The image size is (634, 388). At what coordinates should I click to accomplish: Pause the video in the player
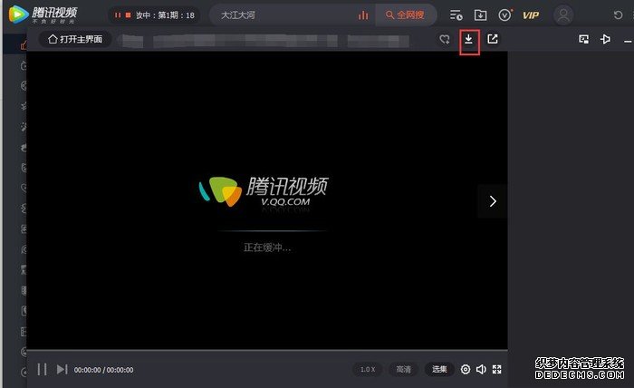click(x=42, y=369)
